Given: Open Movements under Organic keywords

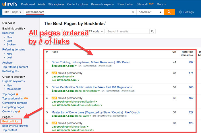Looking at the screenshot, I should pyautogui.click(x=14, y=89).
